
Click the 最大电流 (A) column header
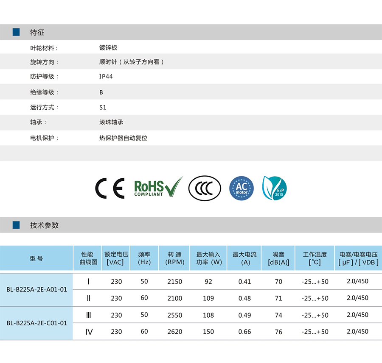click(244, 258)
